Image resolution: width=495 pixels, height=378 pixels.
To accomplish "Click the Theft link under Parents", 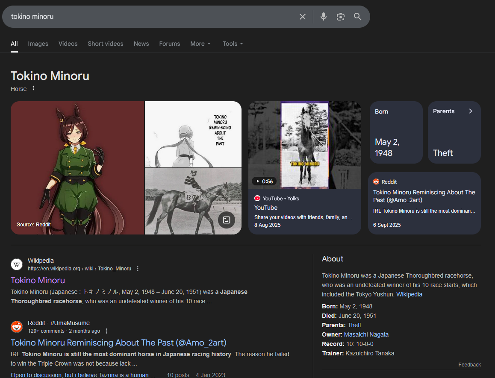I will point(354,325).
